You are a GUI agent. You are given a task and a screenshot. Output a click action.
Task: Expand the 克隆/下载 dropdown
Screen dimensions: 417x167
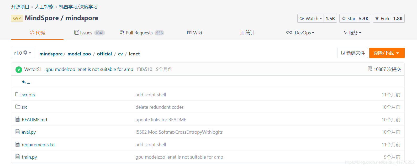[387, 53]
